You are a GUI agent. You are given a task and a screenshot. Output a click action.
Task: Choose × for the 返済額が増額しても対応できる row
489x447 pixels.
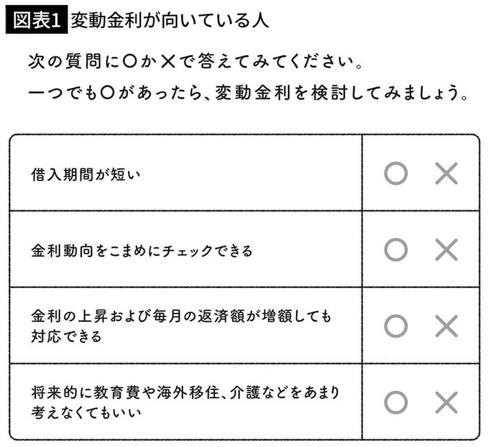pos(446,326)
